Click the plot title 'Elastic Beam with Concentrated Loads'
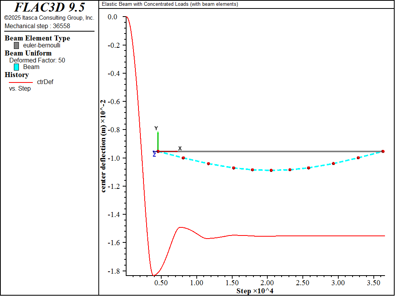Viewport: 395px width, 296px height. pos(170,4)
